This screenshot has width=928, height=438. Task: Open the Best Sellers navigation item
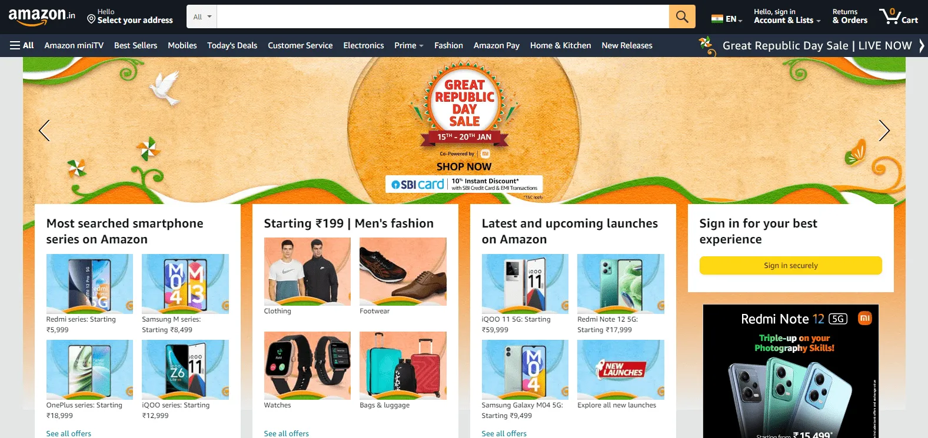coord(135,45)
